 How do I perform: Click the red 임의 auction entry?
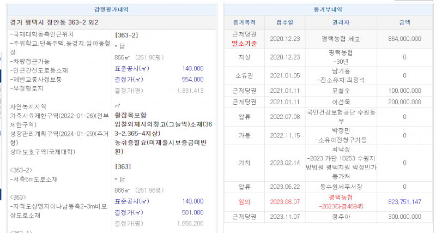[x=244, y=201]
